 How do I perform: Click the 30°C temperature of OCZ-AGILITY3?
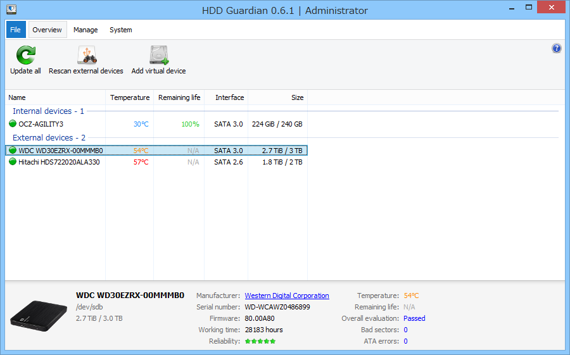coord(141,124)
